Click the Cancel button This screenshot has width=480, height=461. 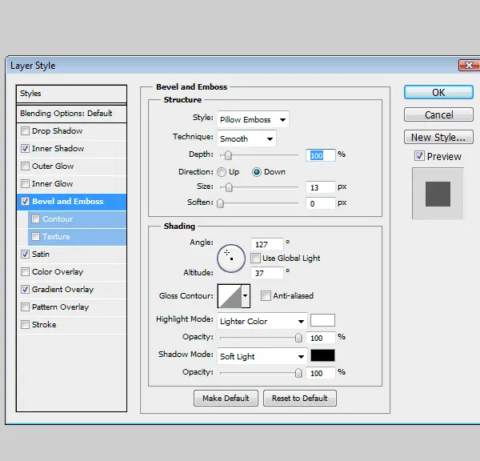coord(438,114)
